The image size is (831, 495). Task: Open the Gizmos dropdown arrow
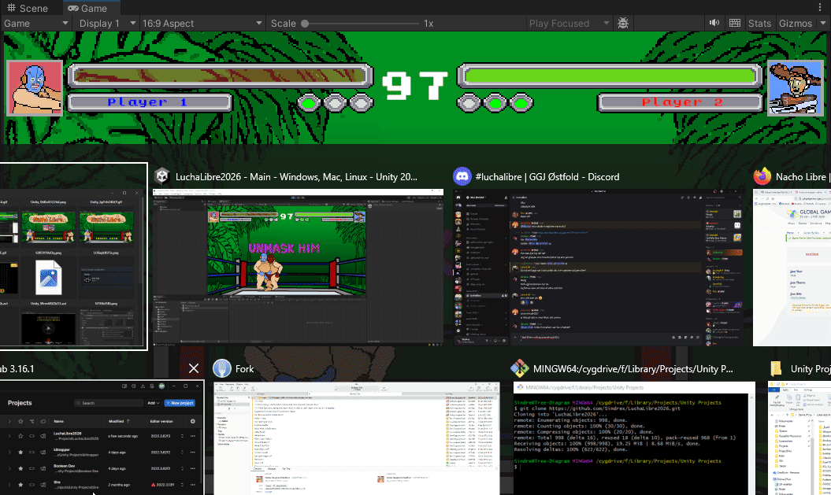[823, 24]
